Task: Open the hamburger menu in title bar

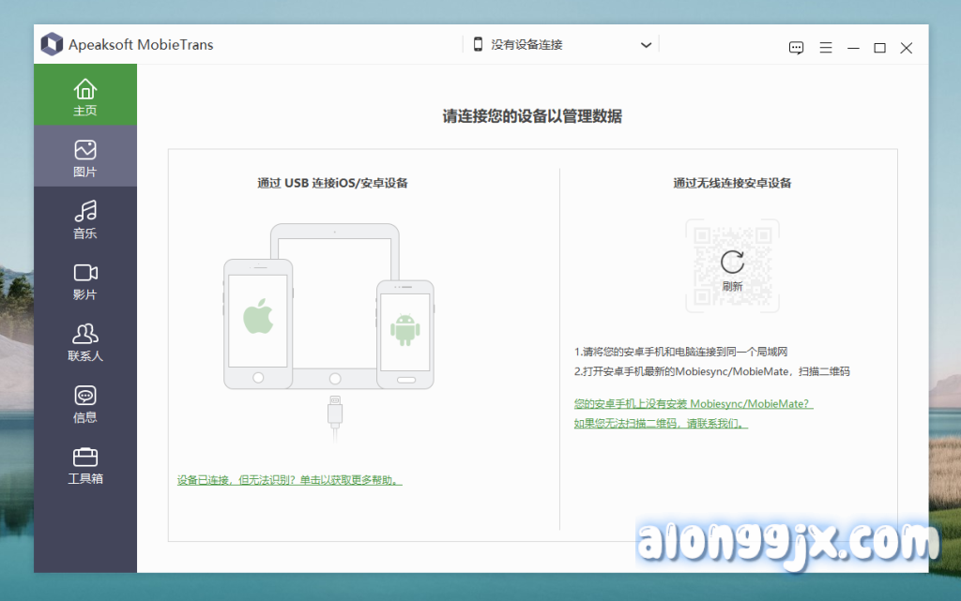Action: point(826,48)
